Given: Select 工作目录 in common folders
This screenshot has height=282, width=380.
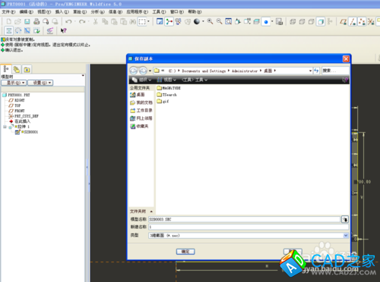Looking at the screenshot, I should pyautogui.click(x=141, y=111).
